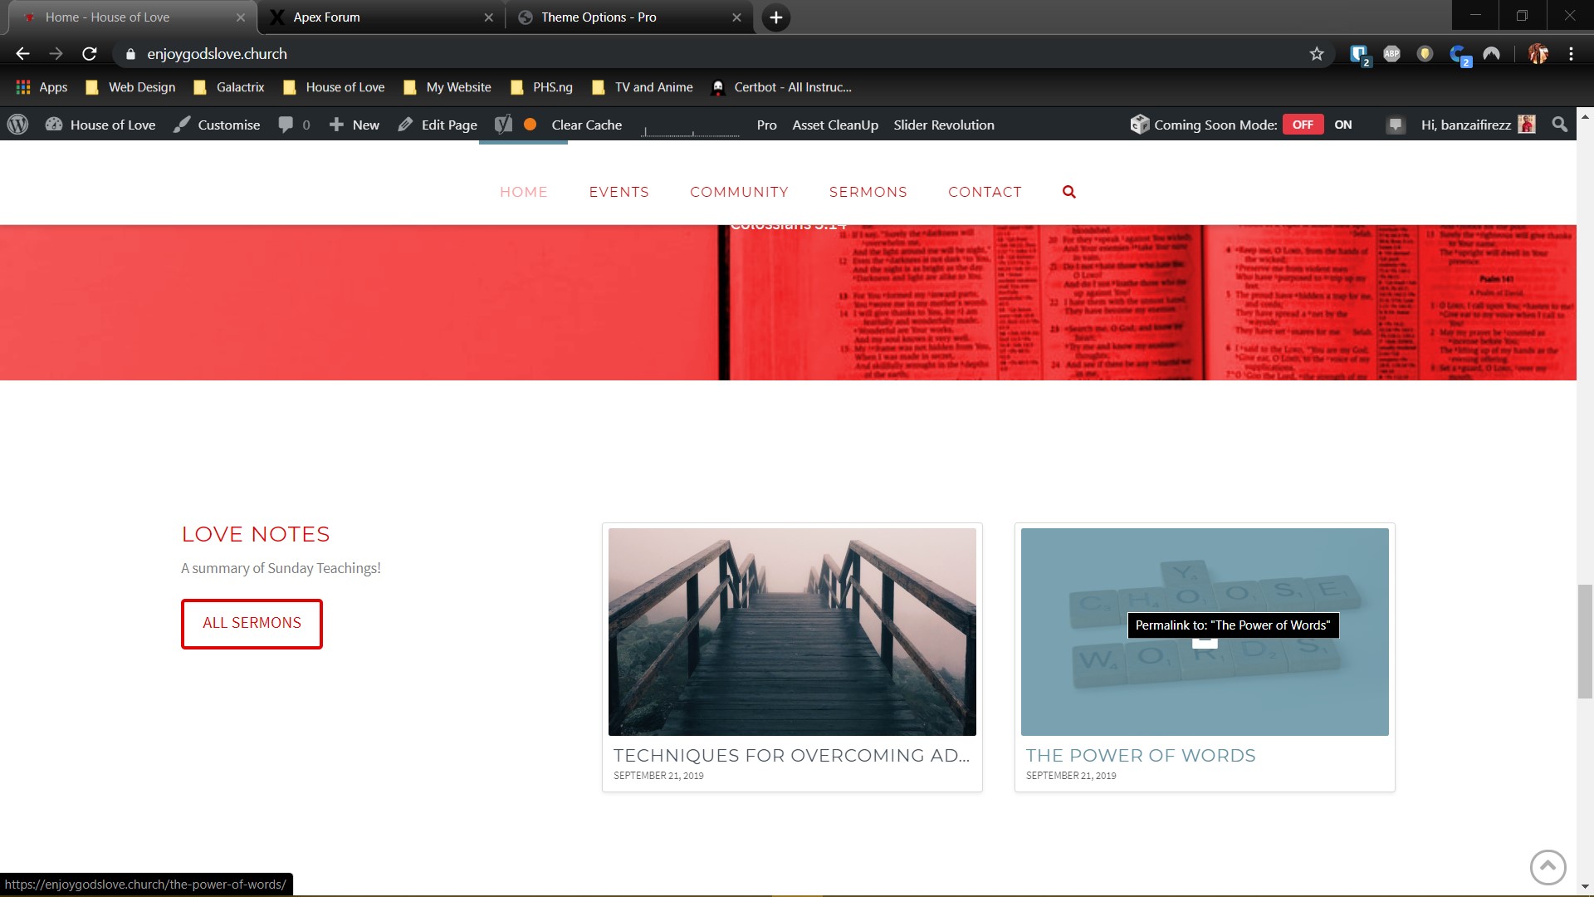Click the WordPress logo in admin bar

[x=17, y=125]
